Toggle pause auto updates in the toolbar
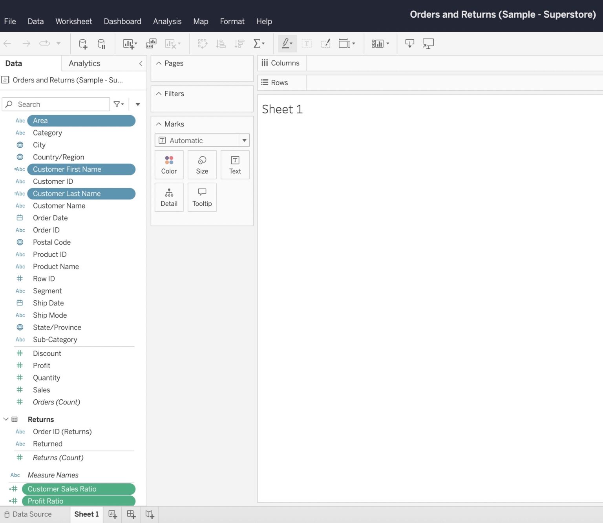Viewport: 603px width, 523px height. click(x=102, y=44)
